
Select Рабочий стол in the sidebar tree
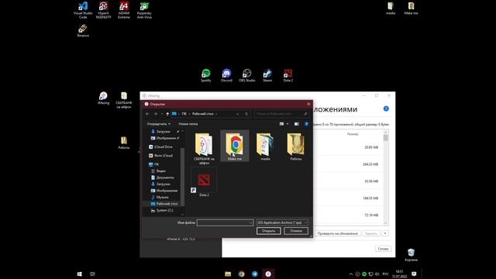click(164, 204)
